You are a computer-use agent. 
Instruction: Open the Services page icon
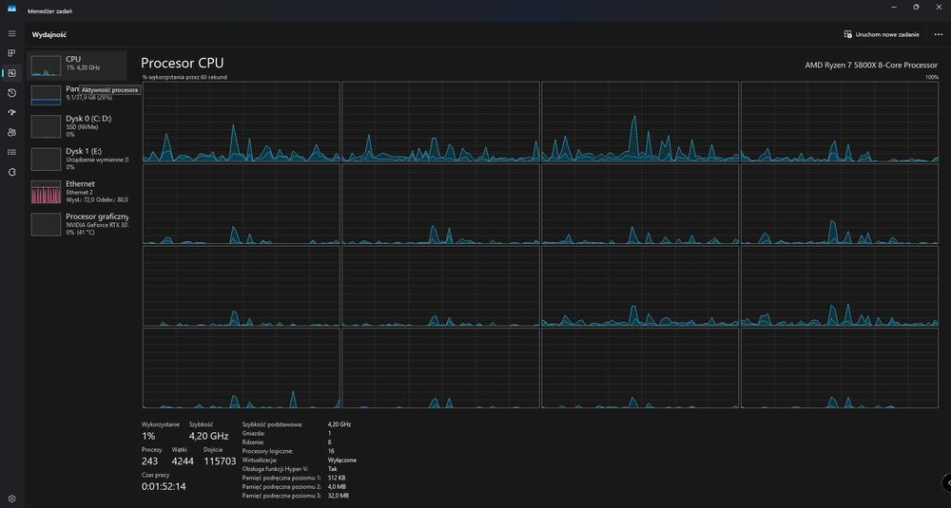11,172
